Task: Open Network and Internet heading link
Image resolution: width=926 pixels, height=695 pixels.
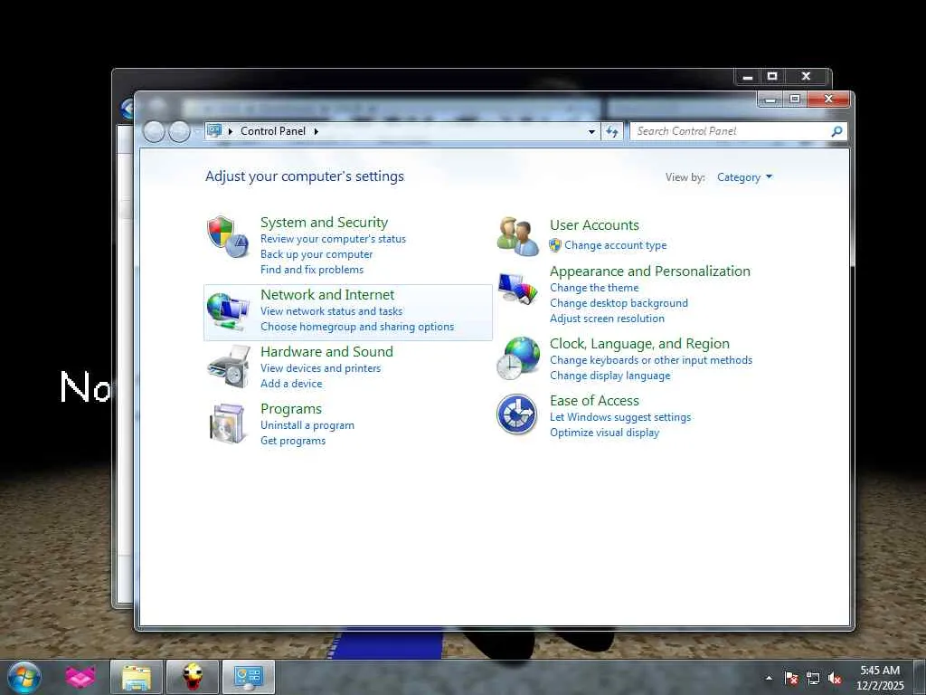Action: click(x=327, y=294)
